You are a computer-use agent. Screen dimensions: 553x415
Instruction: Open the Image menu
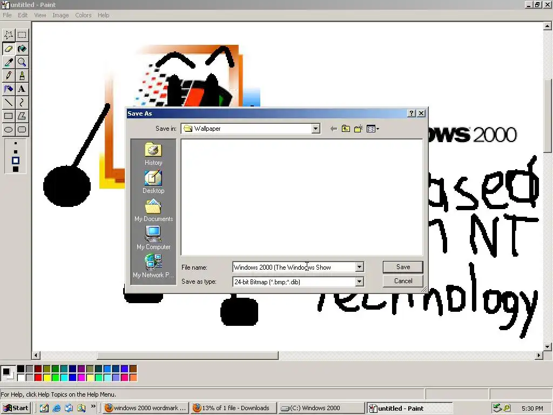60,15
